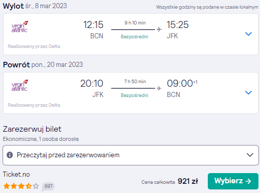Screen dimensions: 260x193
Task: Click Virgin Atlantic logo on return flight
Action: (19, 85)
